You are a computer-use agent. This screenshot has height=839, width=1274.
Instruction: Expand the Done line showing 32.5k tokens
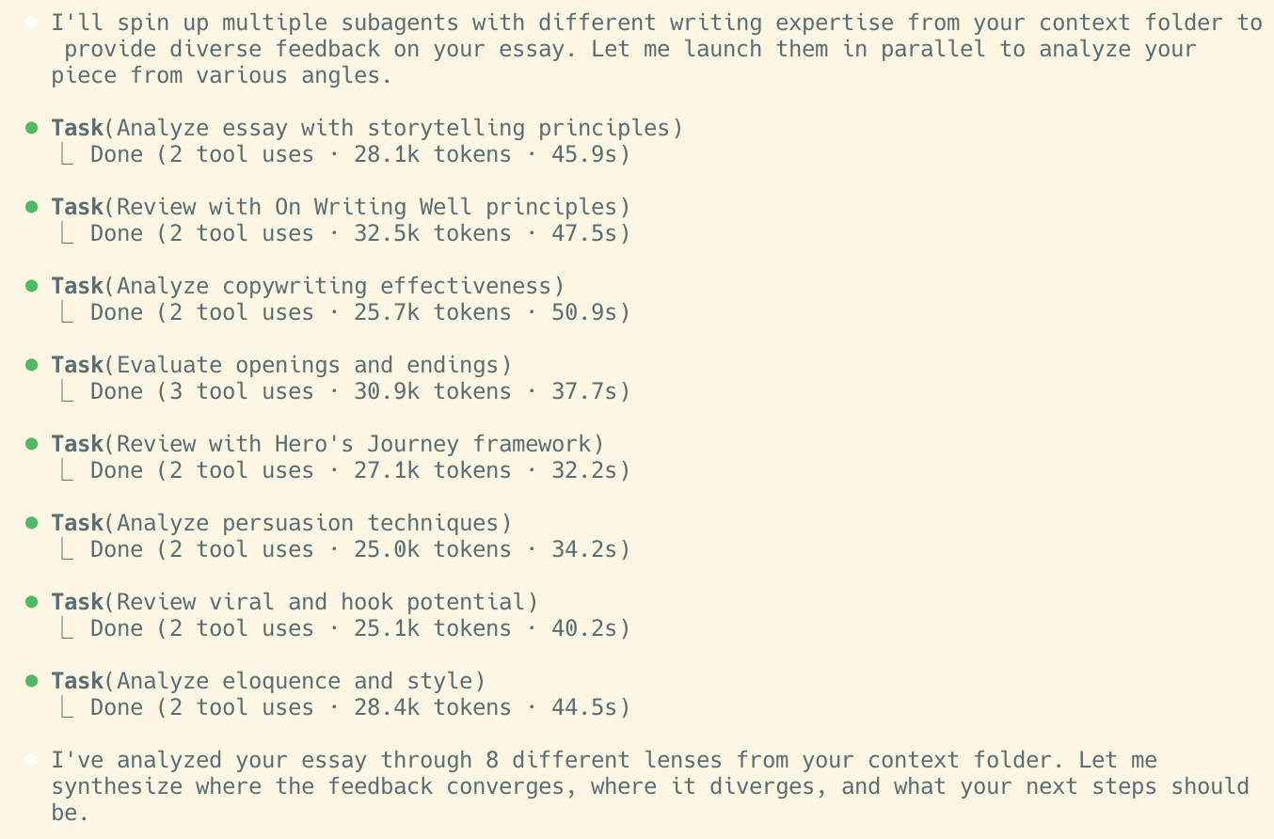(359, 233)
